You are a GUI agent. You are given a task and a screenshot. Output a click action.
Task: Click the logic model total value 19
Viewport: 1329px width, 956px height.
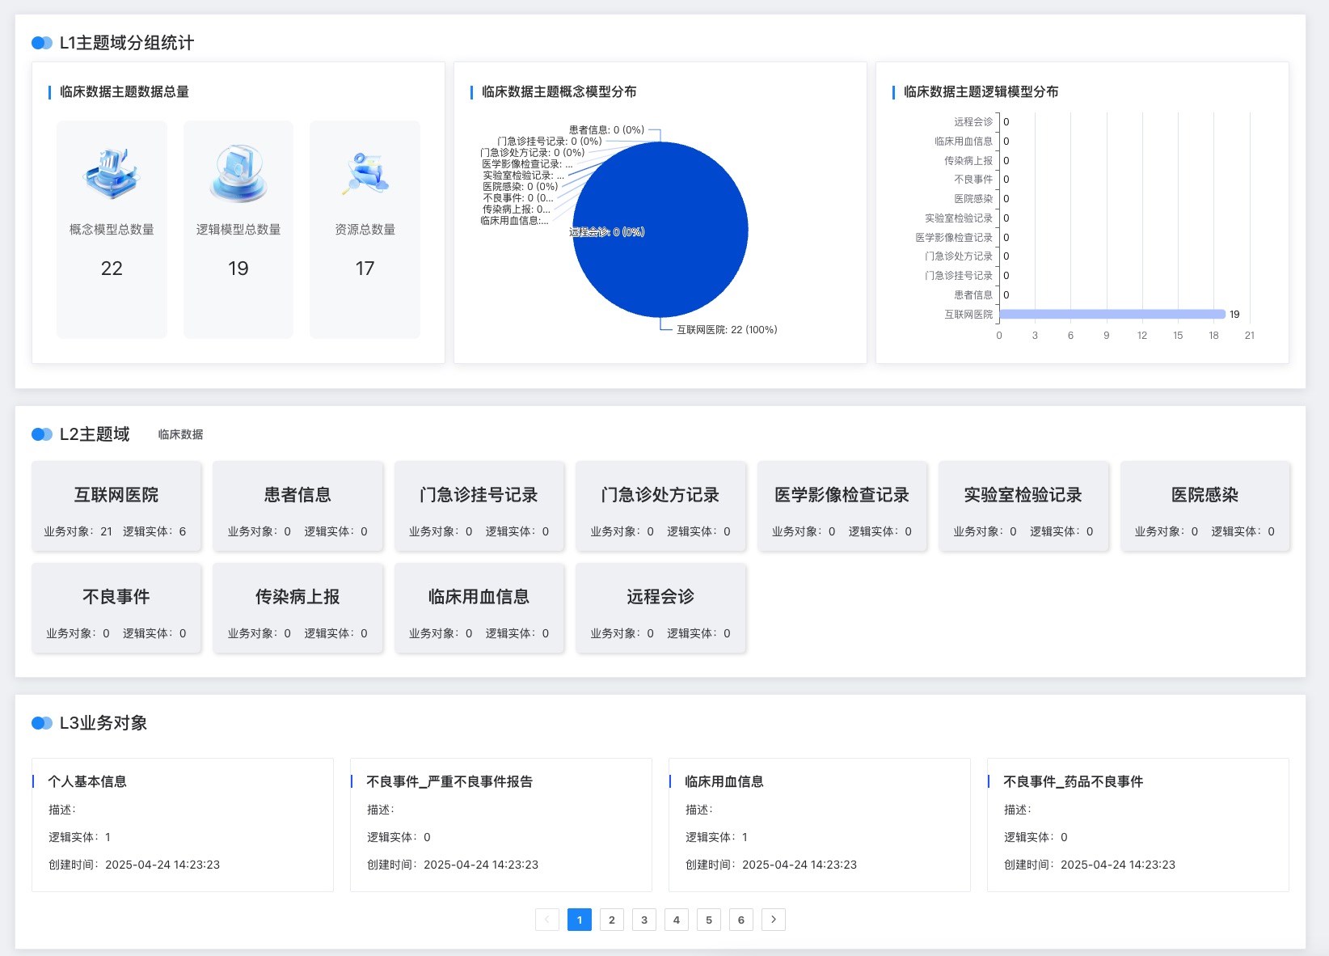click(x=238, y=269)
